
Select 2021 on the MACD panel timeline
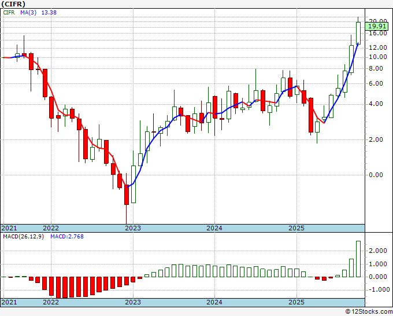coord(9,302)
